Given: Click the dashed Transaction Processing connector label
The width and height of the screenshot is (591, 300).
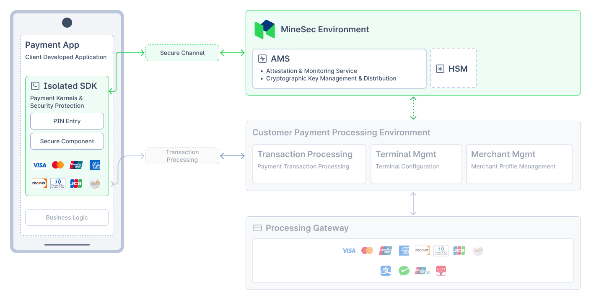Looking at the screenshot, I should [182, 156].
